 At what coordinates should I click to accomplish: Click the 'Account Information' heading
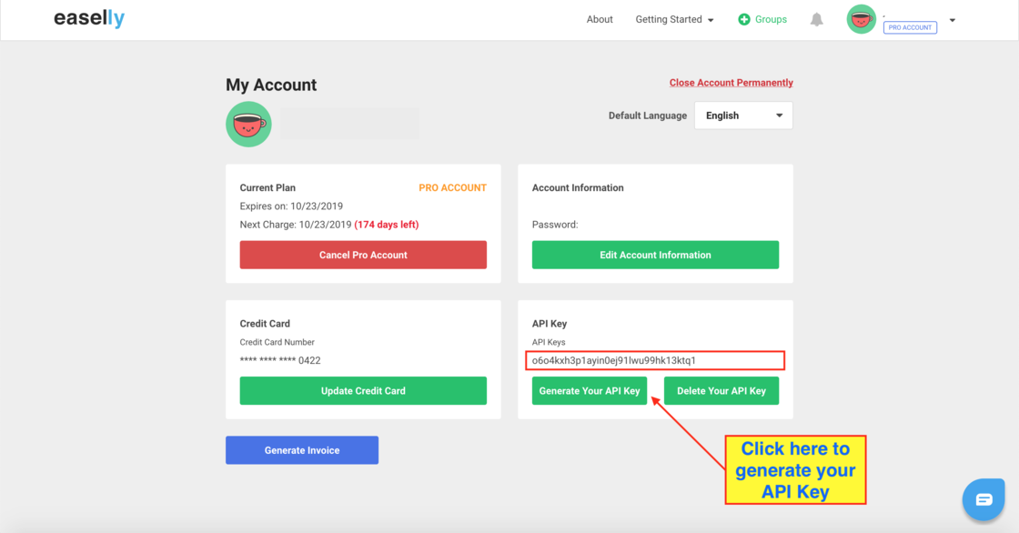578,188
